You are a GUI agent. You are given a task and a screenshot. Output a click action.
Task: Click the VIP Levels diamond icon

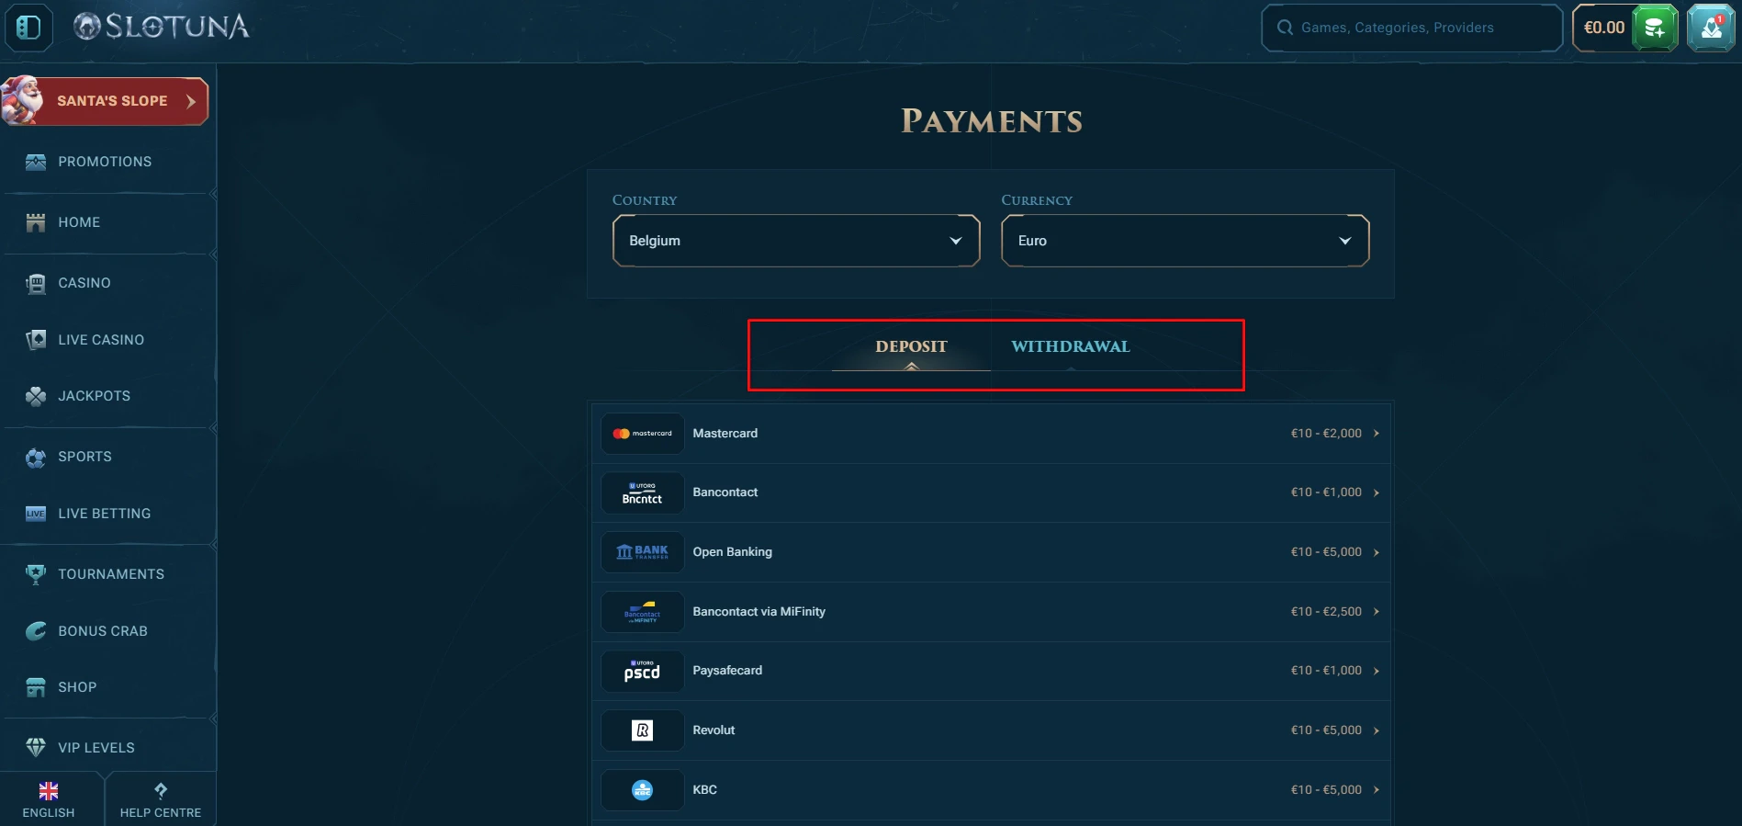tap(36, 748)
